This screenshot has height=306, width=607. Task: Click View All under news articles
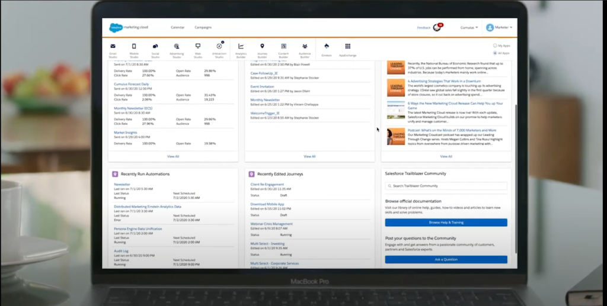tap(446, 156)
